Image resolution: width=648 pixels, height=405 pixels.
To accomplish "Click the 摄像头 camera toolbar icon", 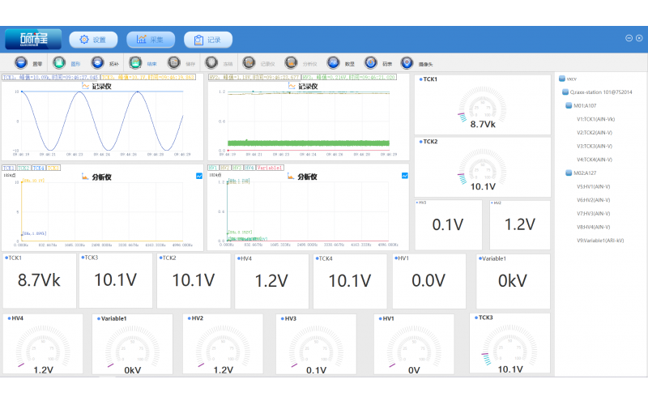I will point(407,62).
